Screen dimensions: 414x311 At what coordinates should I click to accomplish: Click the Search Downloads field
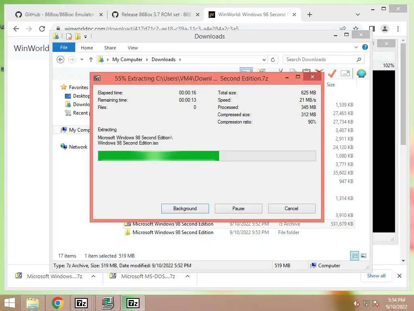point(323,60)
